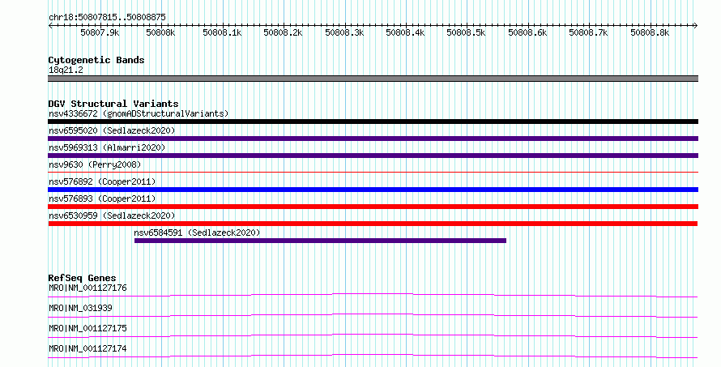The image size is (721, 367).
Task: Select the thin red nsv9630 variant line
Action: pos(373,173)
